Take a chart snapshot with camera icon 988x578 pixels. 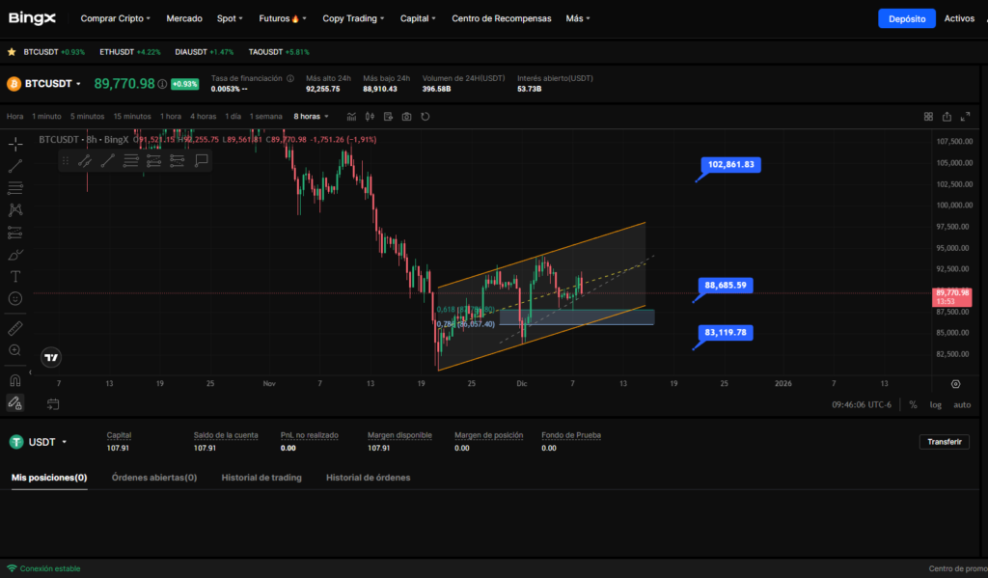pyautogui.click(x=406, y=117)
